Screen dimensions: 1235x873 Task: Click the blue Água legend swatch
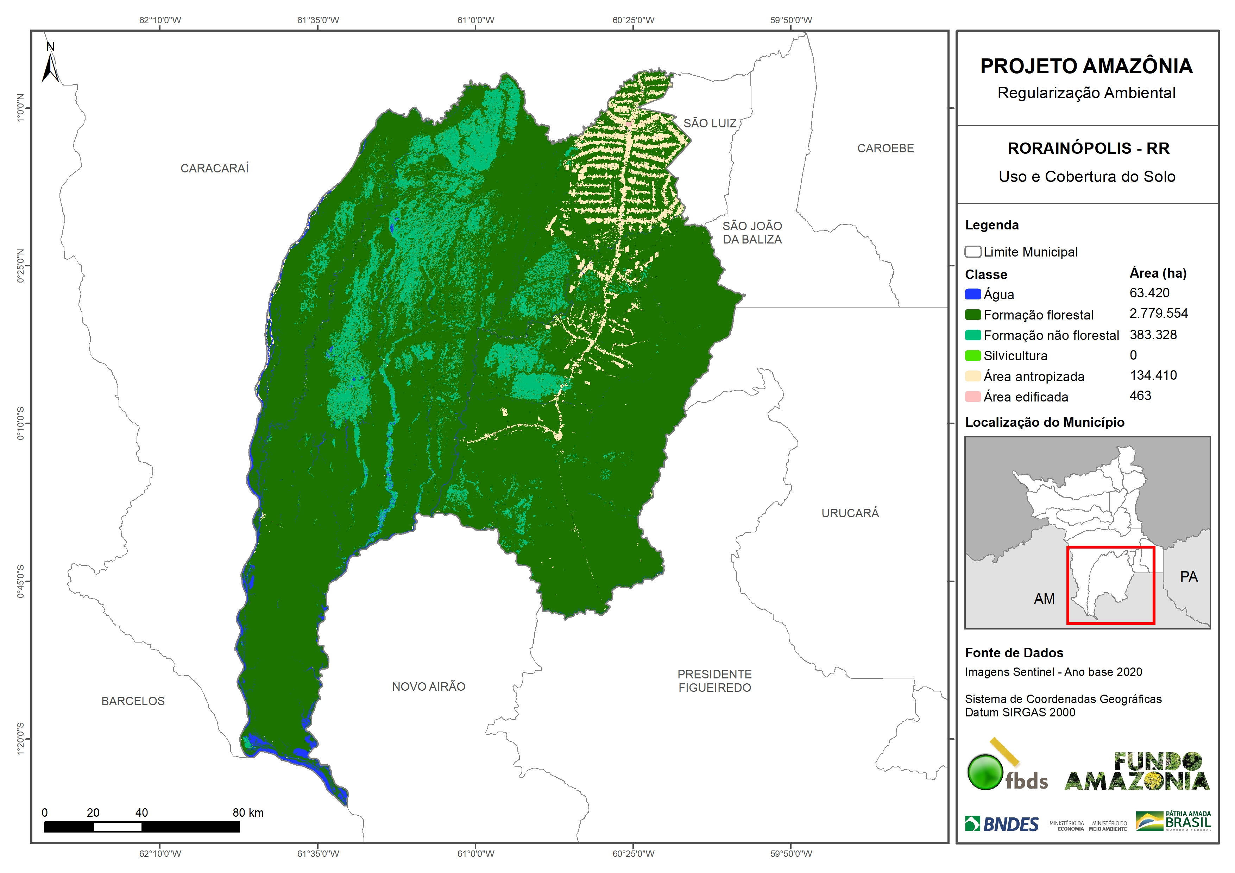972,294
